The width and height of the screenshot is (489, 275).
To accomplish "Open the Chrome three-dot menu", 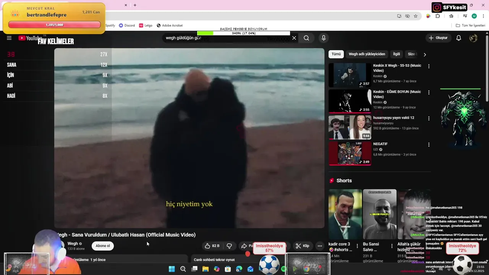I will (483, 16).
